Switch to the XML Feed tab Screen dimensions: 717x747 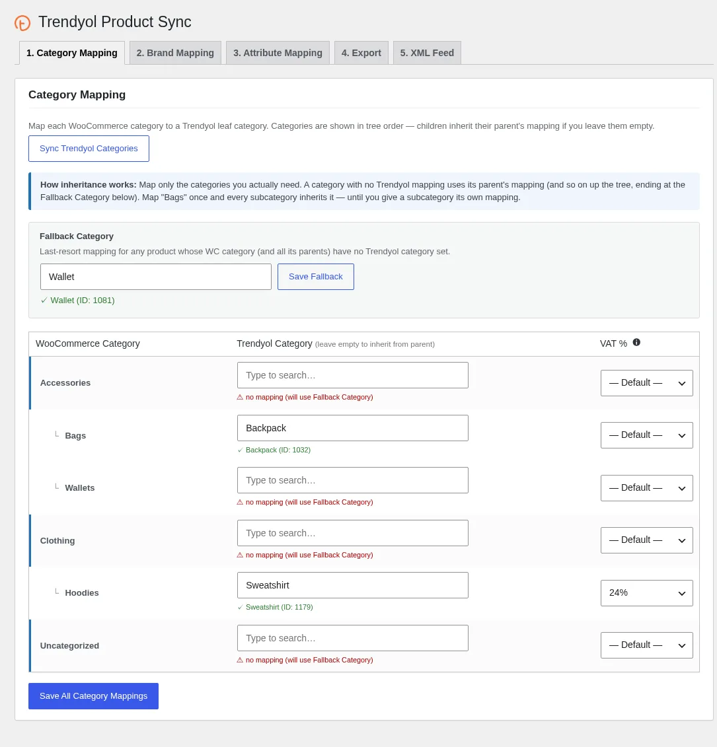427,53
